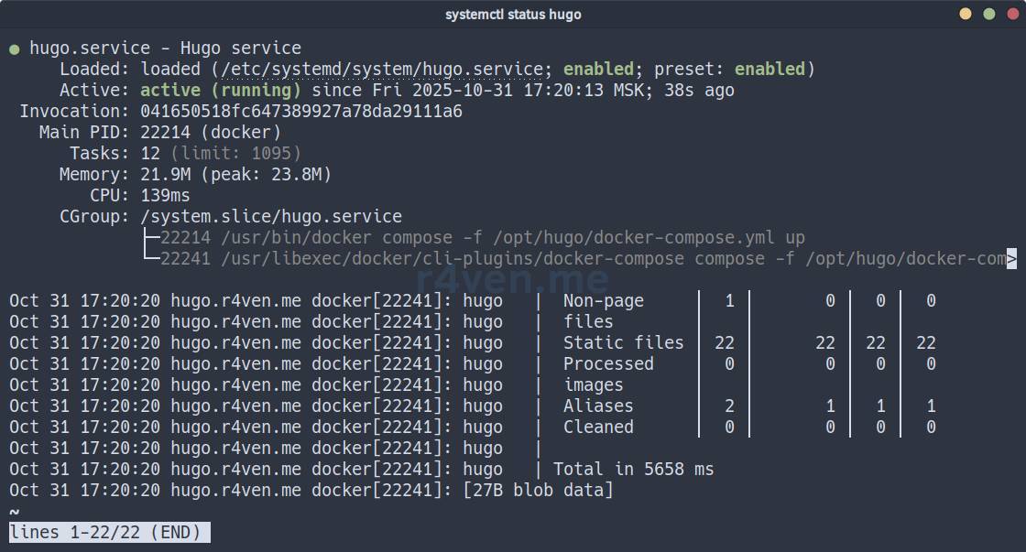The image size is (1026, 552).
Task: Click the "Static files" log row label
Action: pyautogui.click(x=623, y=342)
